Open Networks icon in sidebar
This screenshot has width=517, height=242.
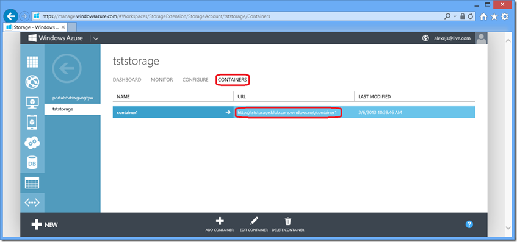pos(32,202)
